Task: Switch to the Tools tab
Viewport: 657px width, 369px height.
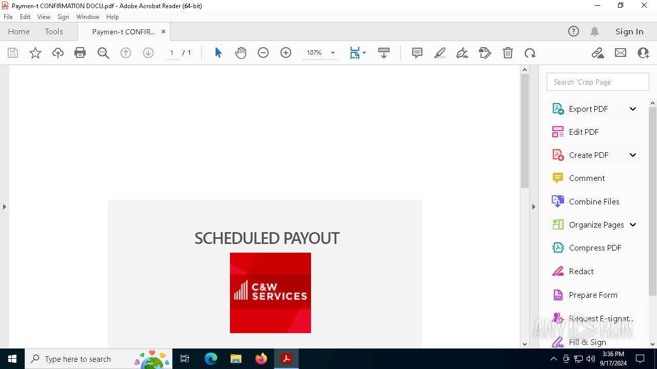Action: point(54,31)
